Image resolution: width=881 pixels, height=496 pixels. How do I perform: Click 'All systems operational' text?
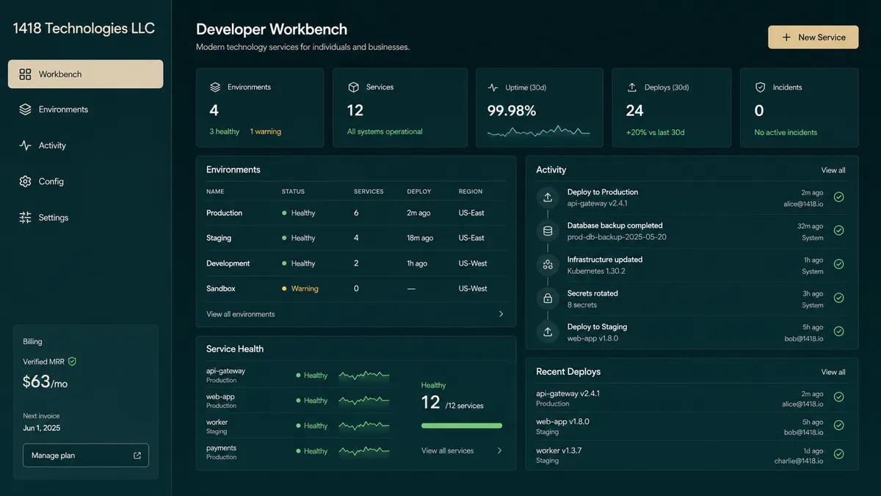tap(385, 131)
